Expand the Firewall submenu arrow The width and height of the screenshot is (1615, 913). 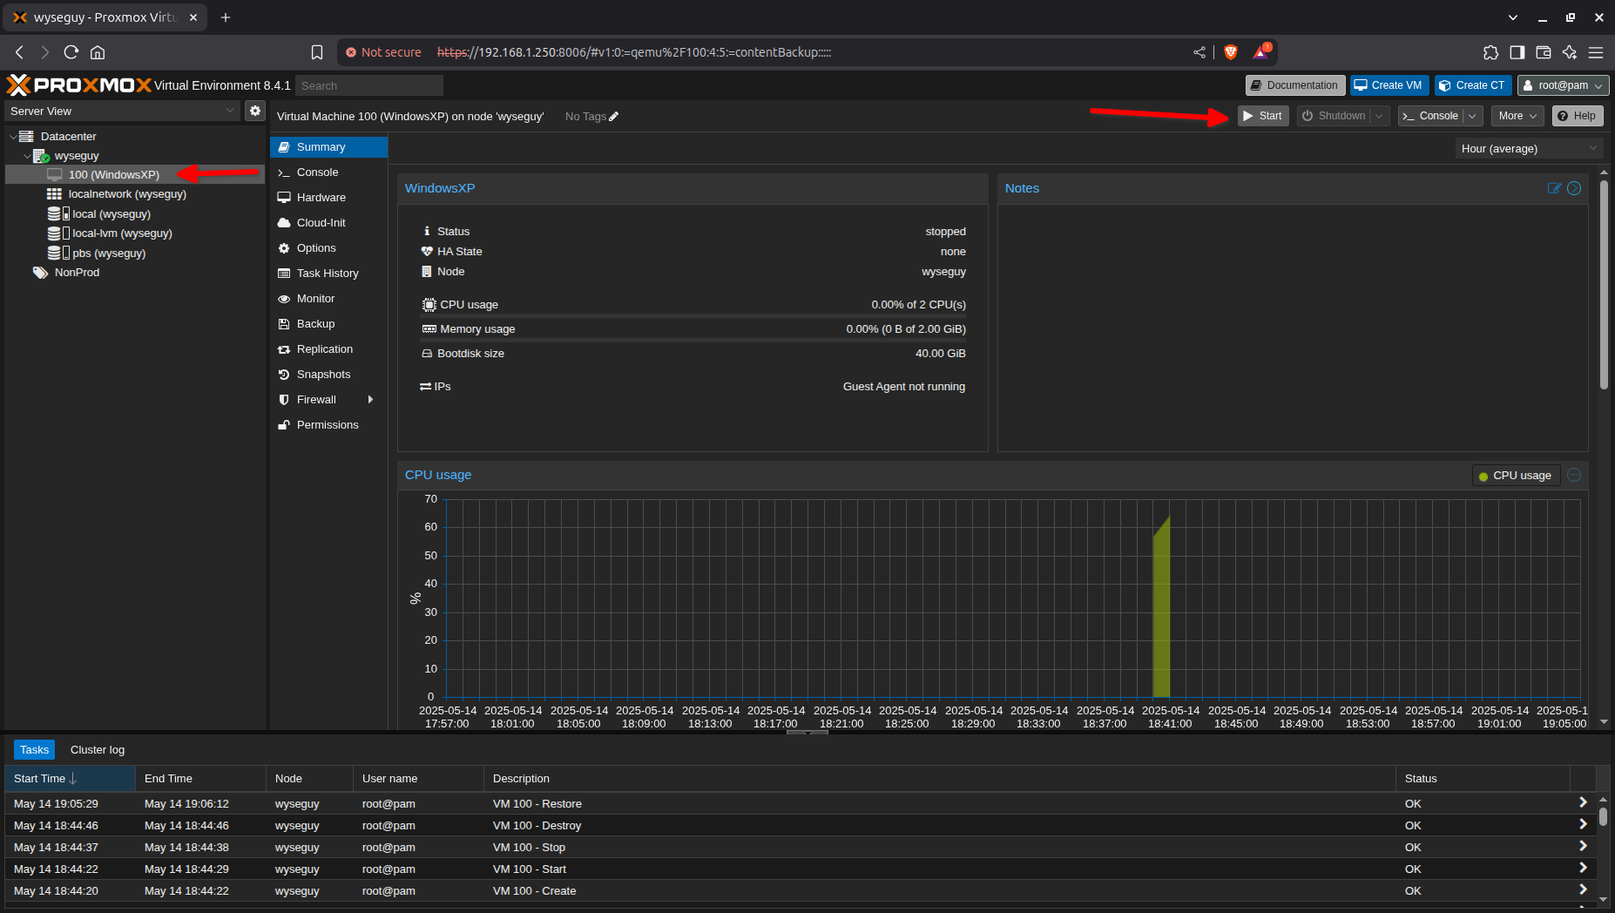371,400
